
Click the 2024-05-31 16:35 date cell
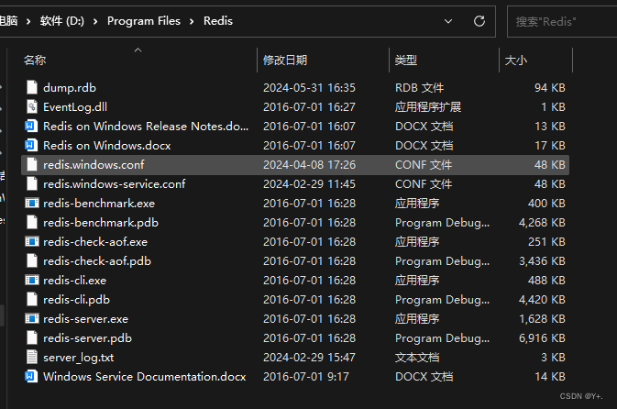tap(309, 87)
